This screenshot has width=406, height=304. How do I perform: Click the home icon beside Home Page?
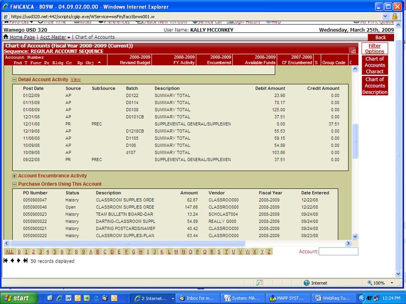[x=5, y=37]
